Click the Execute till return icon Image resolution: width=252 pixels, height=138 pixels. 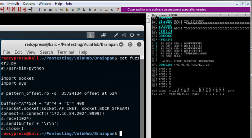25,9
